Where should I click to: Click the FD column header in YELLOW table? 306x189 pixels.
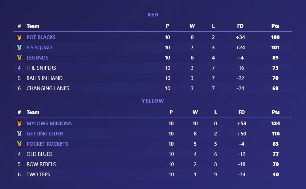(241, 112)
